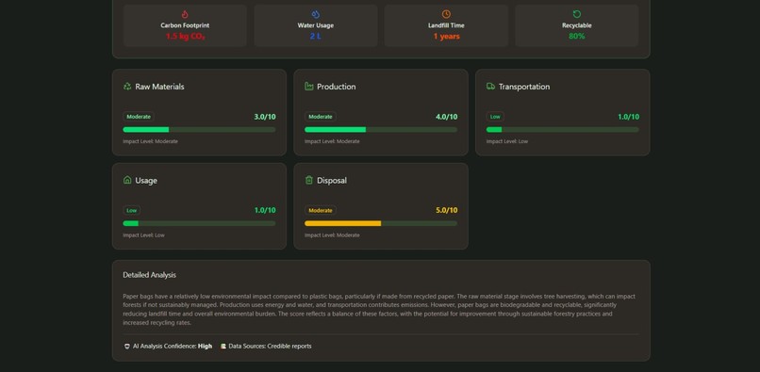This screenshot has width=760, height=372.
Task: Click the 'Production' card title
Action: (337, 87)
